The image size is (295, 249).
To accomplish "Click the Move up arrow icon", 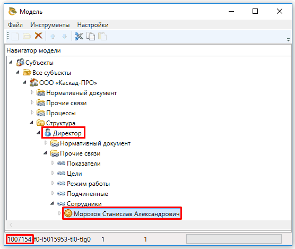I will tap(53, 36).
